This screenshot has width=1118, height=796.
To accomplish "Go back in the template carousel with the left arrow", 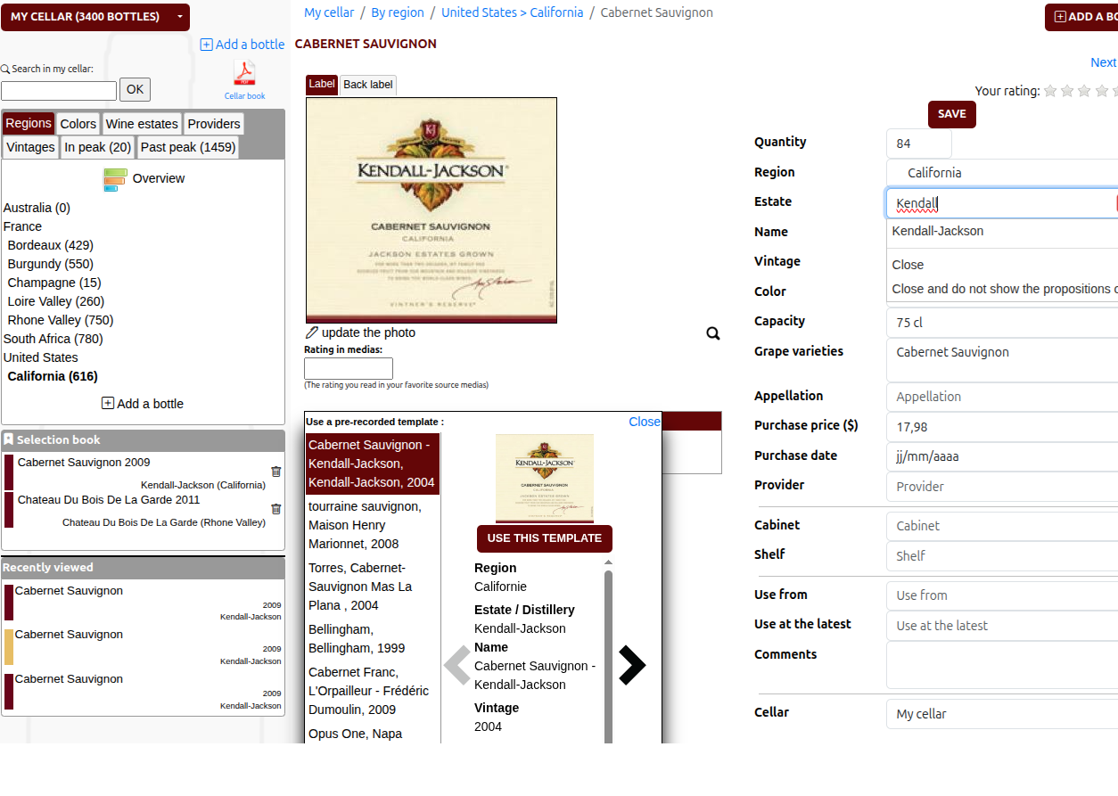I will point(456,665).
